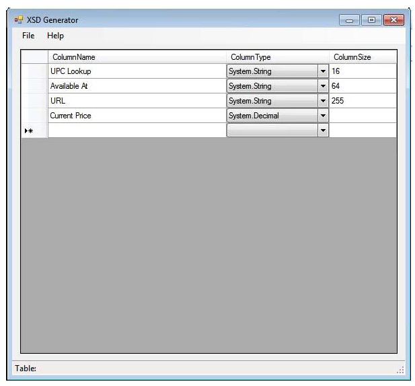Image resolution: width=415 pixels, height=386 pixels.
Task: Open dropdown arrow for URL column type
Action: (323, 101)
